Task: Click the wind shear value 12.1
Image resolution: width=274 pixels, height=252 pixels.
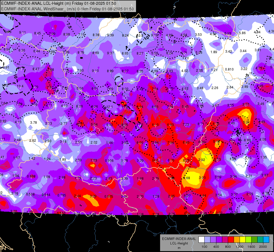Action: click(x=109, y=107)
